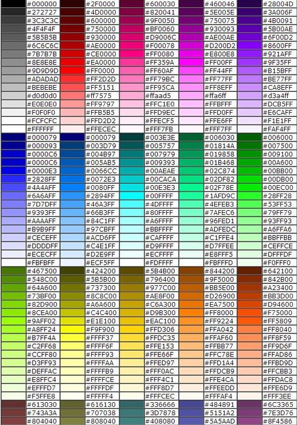Select the purple #8600FF color swatch
This screenshot has height=425, width=297.
(250, 46)
